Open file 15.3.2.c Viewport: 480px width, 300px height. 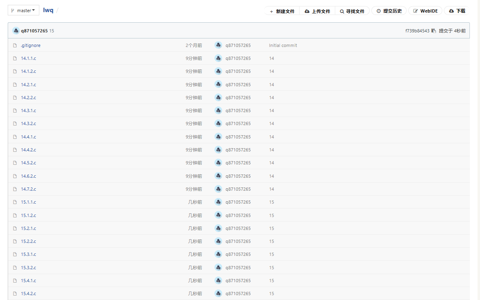(28, 268)
